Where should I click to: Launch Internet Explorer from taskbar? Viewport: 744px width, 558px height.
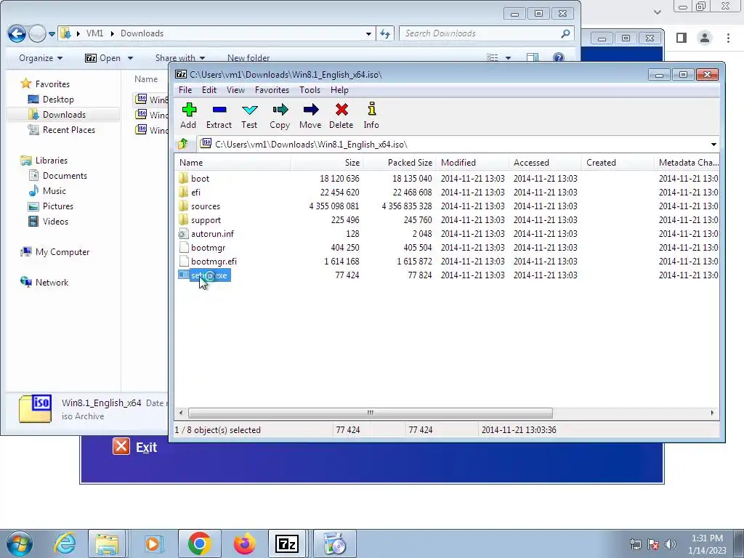pos(65,543)
